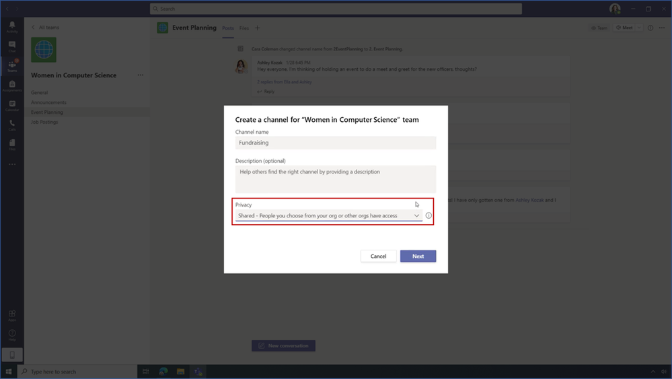The width and height of the screenshot is (672, 379).
Task: Click Event Planning channel globe icon
Action: click(162, 28)
